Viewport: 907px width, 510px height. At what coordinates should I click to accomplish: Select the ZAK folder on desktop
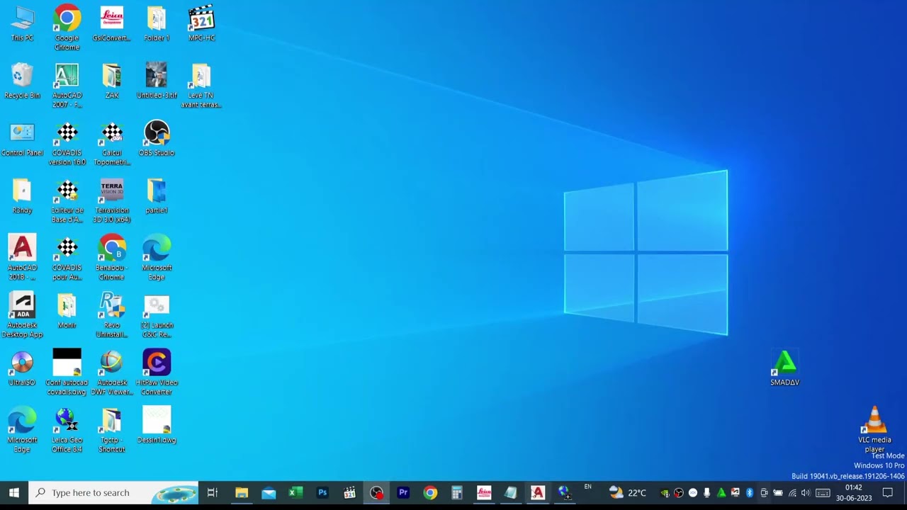[111, 81]
